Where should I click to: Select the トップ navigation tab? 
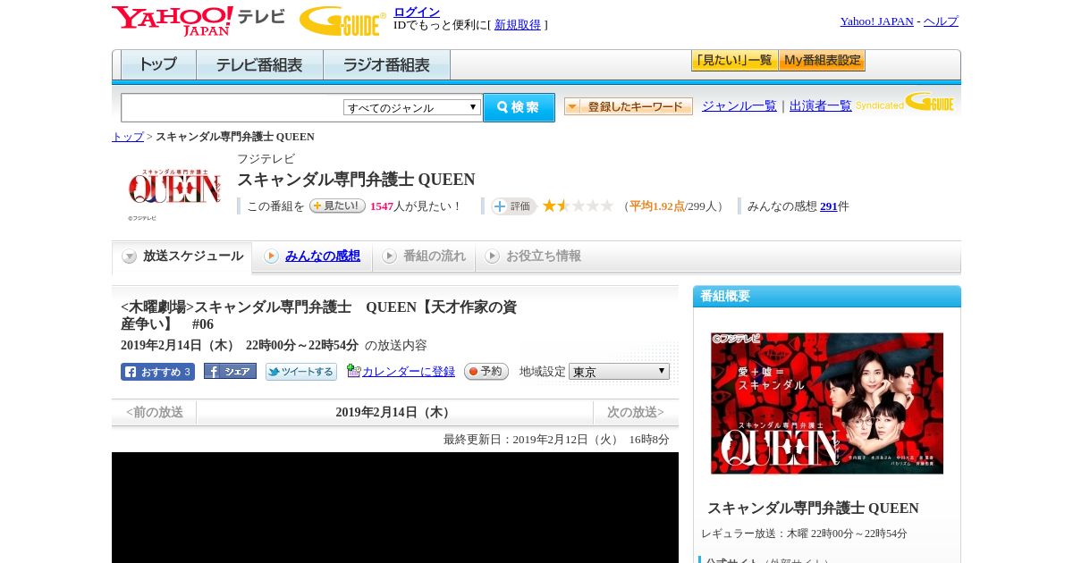point(158,65)
